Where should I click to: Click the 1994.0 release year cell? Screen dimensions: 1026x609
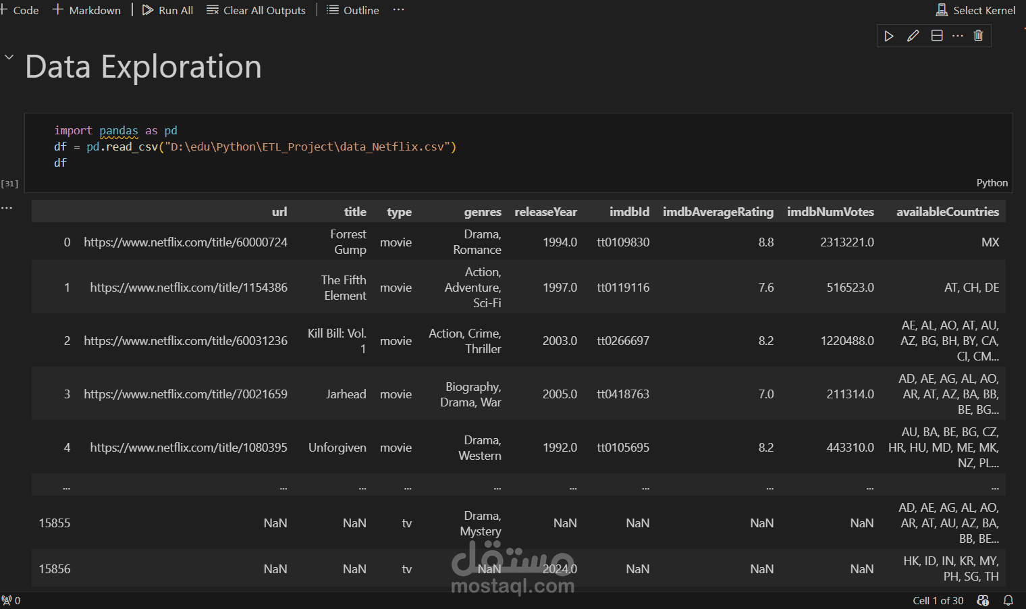coord(560,242)
